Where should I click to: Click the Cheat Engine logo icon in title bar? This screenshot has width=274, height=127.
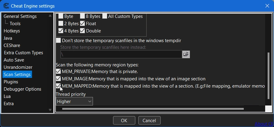[x=6, y=6]
